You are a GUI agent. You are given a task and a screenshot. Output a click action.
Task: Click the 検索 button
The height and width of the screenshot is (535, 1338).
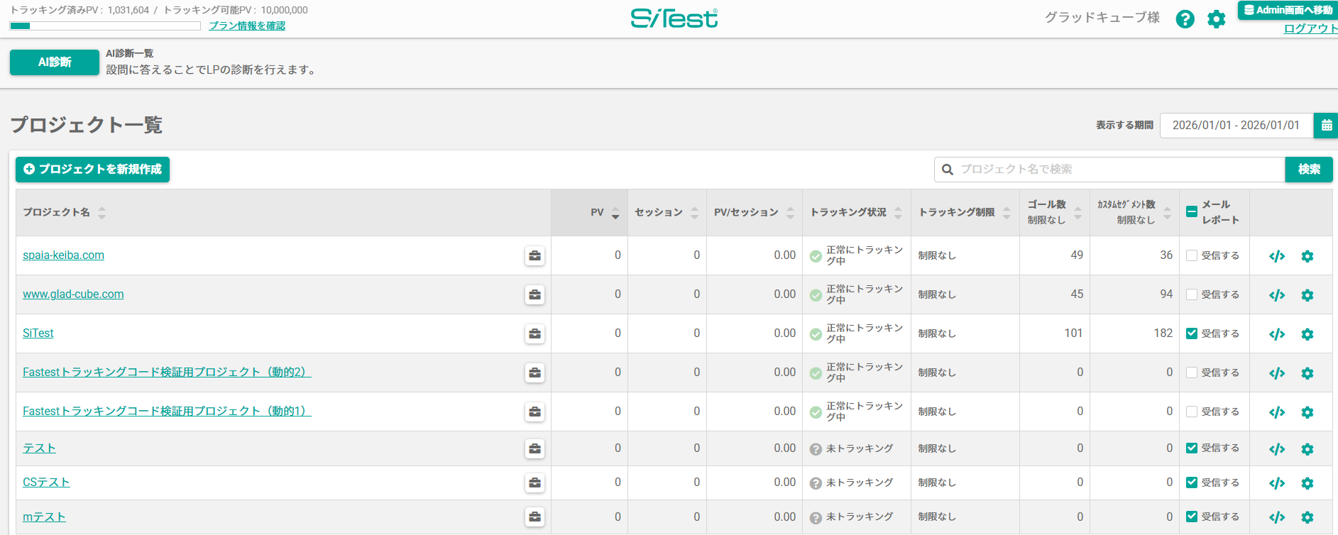pos(1309,170)
